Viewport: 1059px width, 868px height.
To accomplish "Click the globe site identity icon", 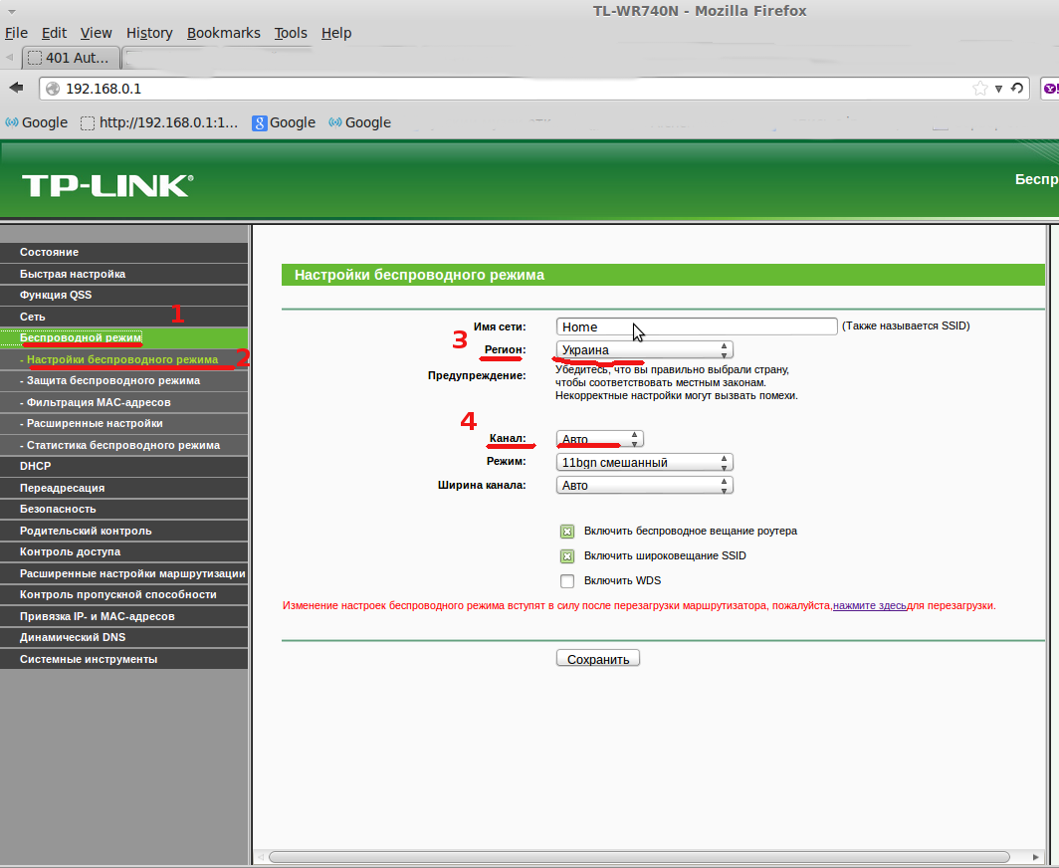I will click(x=53, y=89).
